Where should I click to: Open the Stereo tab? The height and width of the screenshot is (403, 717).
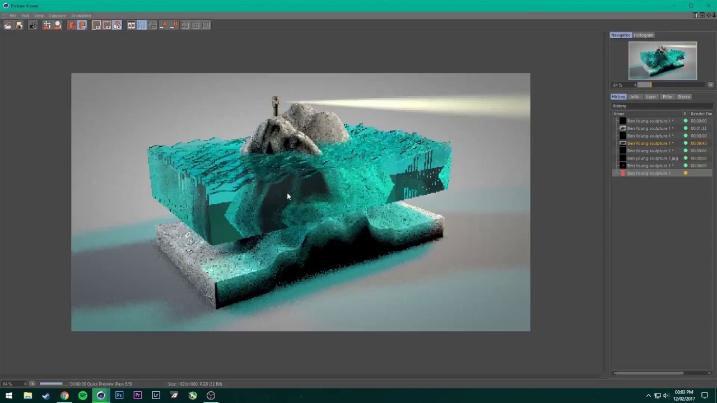[x=683, y=96]
